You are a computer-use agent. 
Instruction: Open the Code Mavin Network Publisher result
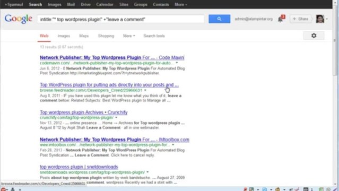tap(112, 57)
